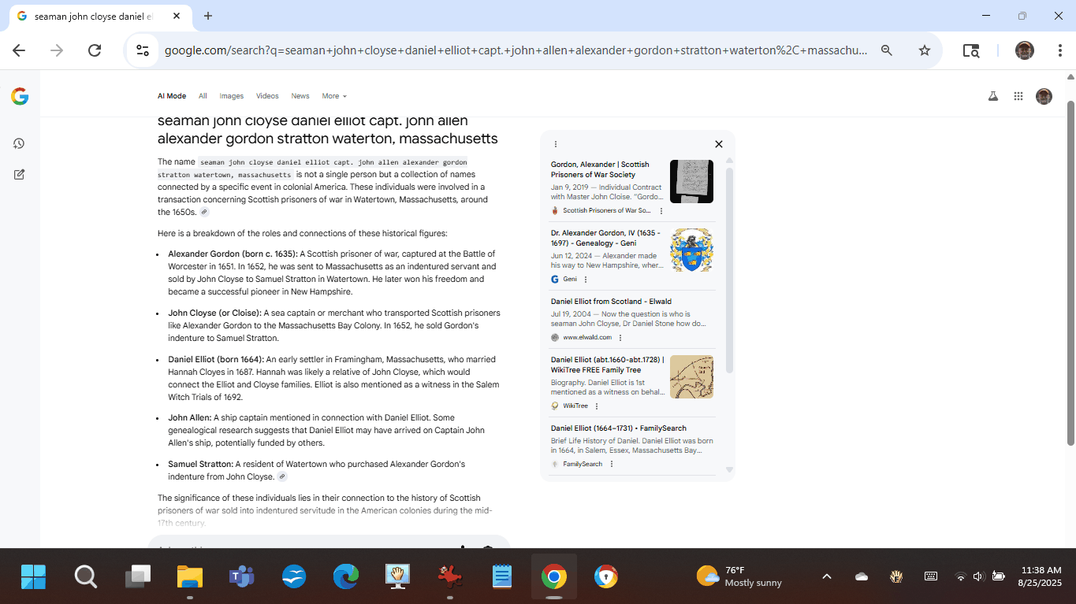Start a new search with compose icon
Image resolution: width=1076 pixels, height=604 pixels.
coord(19,174)
